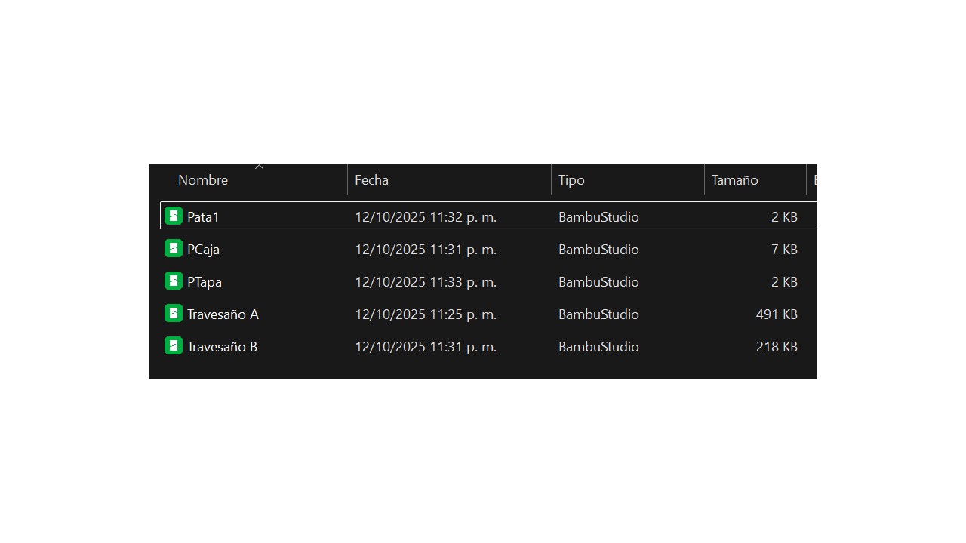
Task: Click the BambuStudio icon beside PCaja
Action: tap(174, 249)
